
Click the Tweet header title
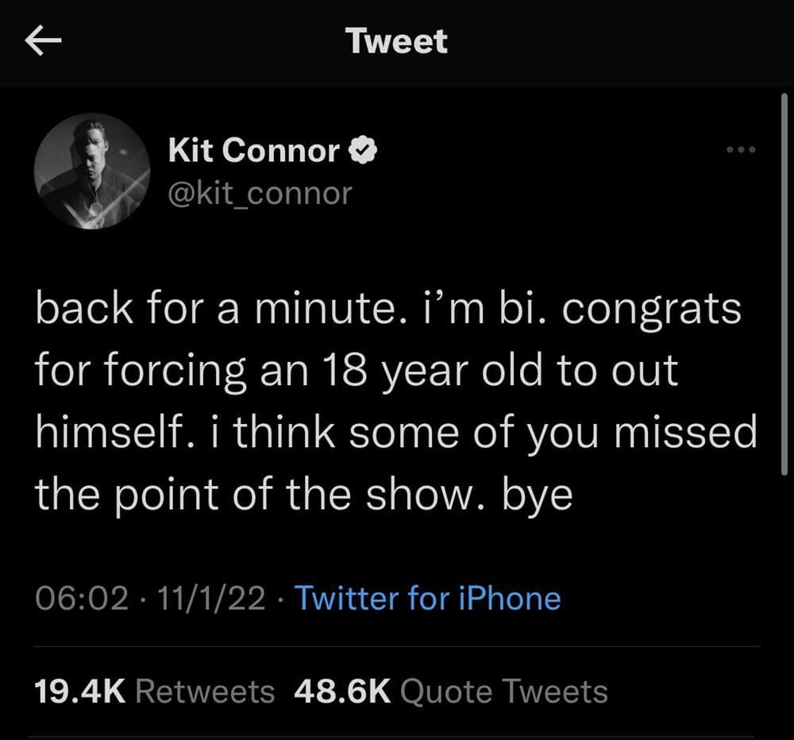pos(396,41)
